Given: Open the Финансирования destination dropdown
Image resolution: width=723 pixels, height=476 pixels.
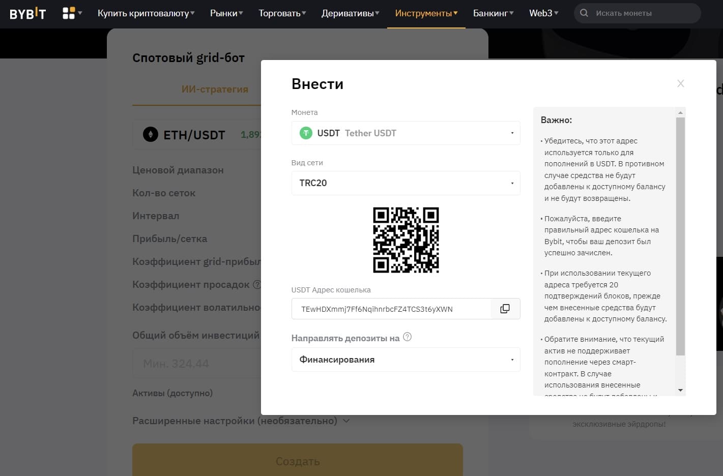Looking at the screenshot, I should click(406, 360).
